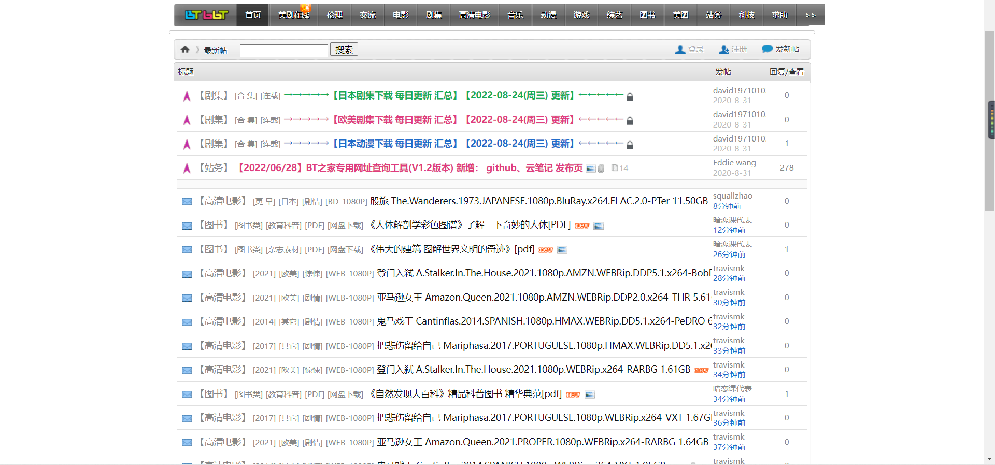Click envelope icon of 自然发现大百科 thread
The height and width of the screenshot is (465, 995).
(x=187, y=394)
